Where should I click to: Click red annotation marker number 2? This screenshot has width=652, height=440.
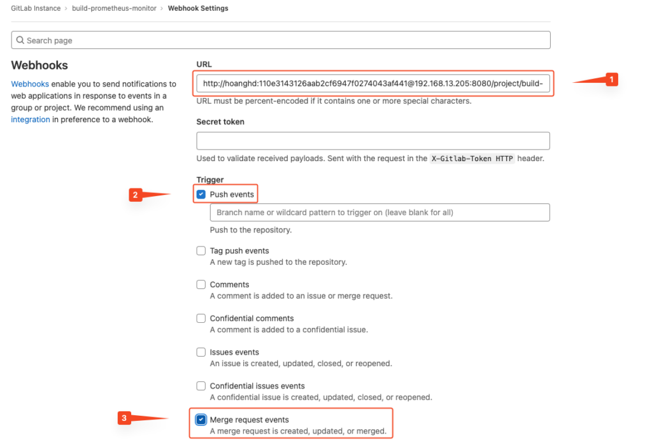coord(136,195)
